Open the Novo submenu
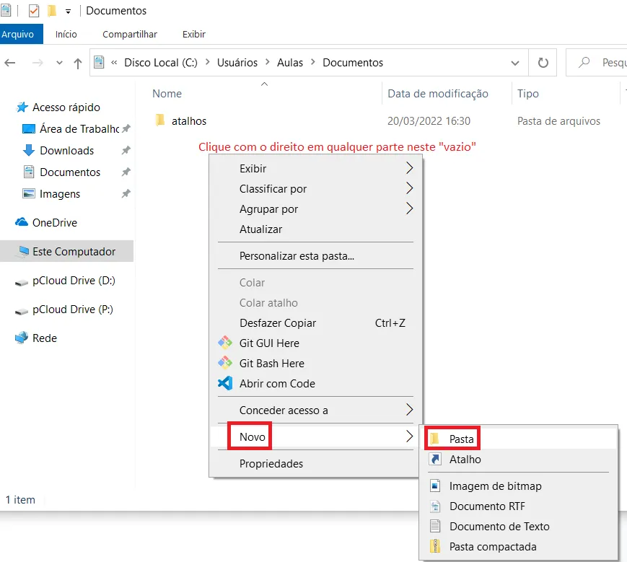Screen dimensions: 627x562 pyautogui.click(x=316, y=437)
